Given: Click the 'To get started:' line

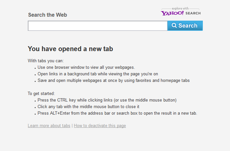Looking at the screenshot, I should click(x=41, y=93).
